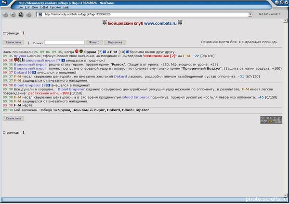Screen dimensions: 289x204
Task: Click the "Рывок" technique text
Action: pos(118,64)
